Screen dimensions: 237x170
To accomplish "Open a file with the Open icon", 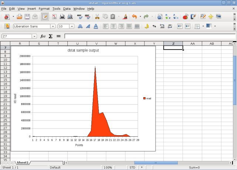I will click(x=19, y=17).
